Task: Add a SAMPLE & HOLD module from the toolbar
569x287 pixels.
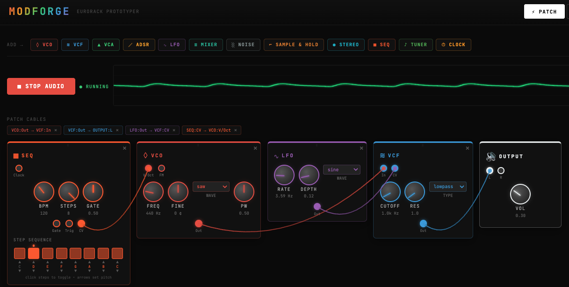Action: [294, 45]
